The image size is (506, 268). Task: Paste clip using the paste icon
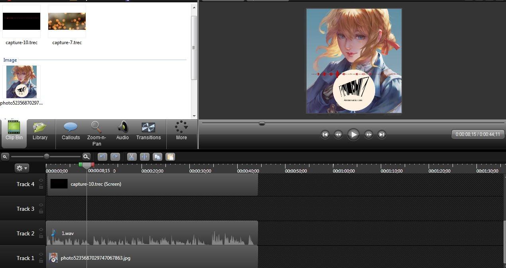pos(170,157)
